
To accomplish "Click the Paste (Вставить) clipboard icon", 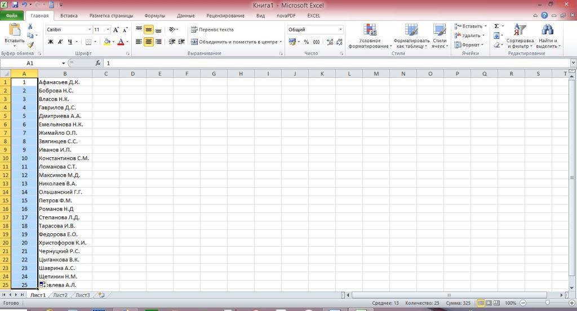I will (15, 30).
